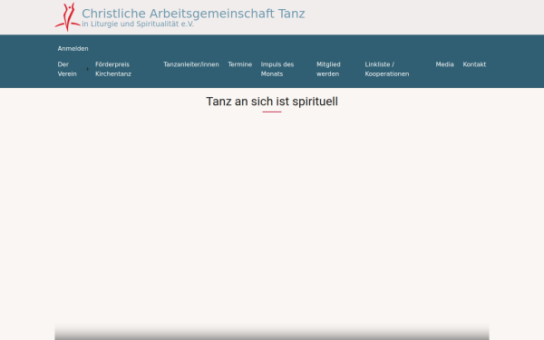Go to Impuls des Monats
The height and width of the screenshot is (340, 544).
coord(277,69)
